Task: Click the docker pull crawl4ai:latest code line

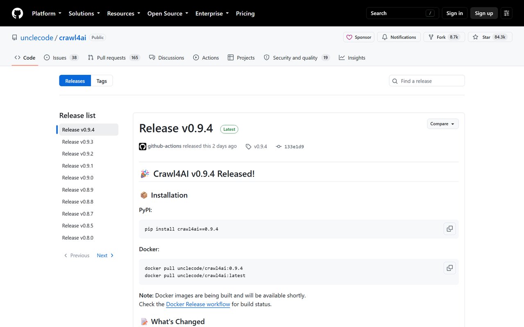Action: tap(195, 275)
